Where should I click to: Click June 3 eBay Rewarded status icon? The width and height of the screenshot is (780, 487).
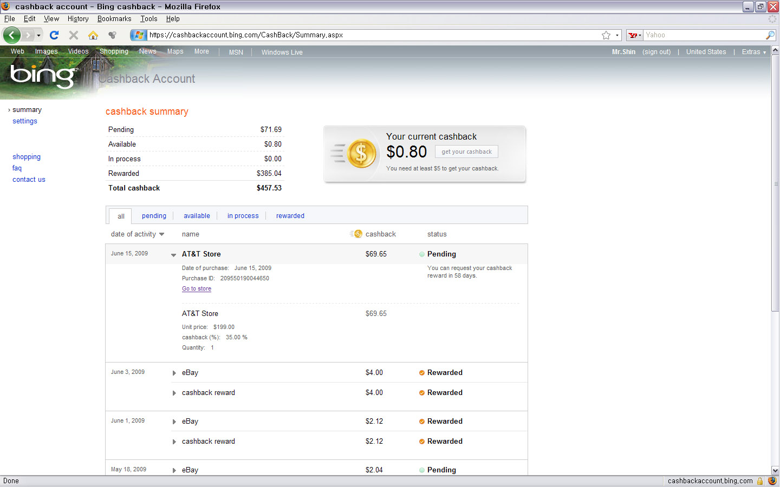click(x=422, y=373)
